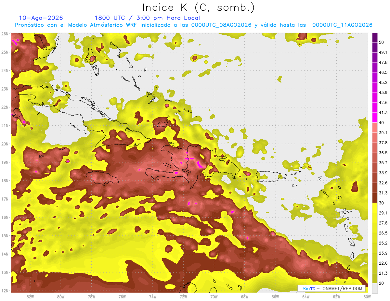Click the colorbar value '50'

pyautogui.click(x=382, y=42)
